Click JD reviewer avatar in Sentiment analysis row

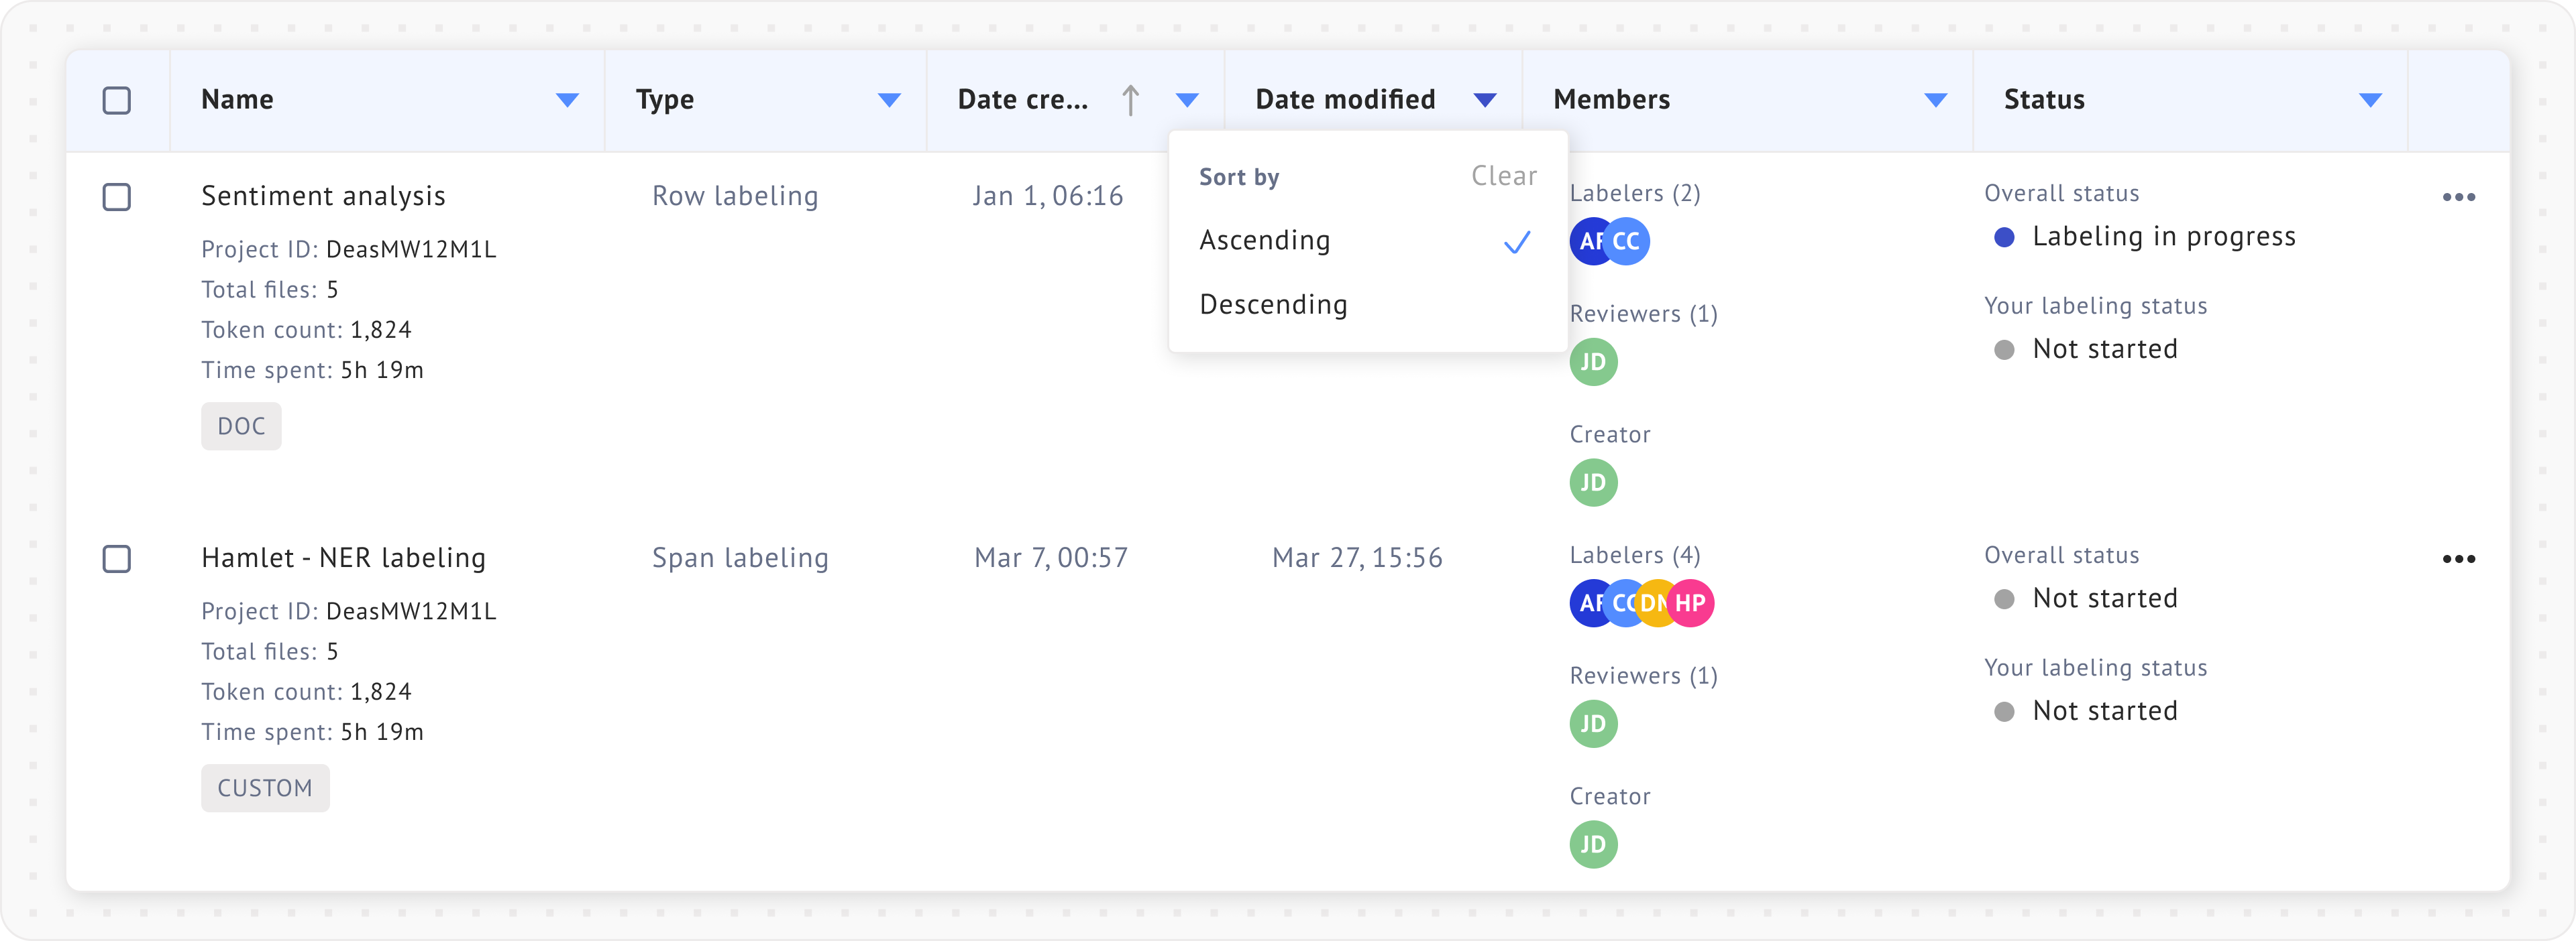tap(1593, 362)
